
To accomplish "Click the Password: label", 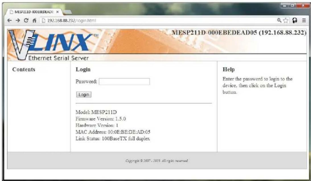I will [x=86, y=82].
